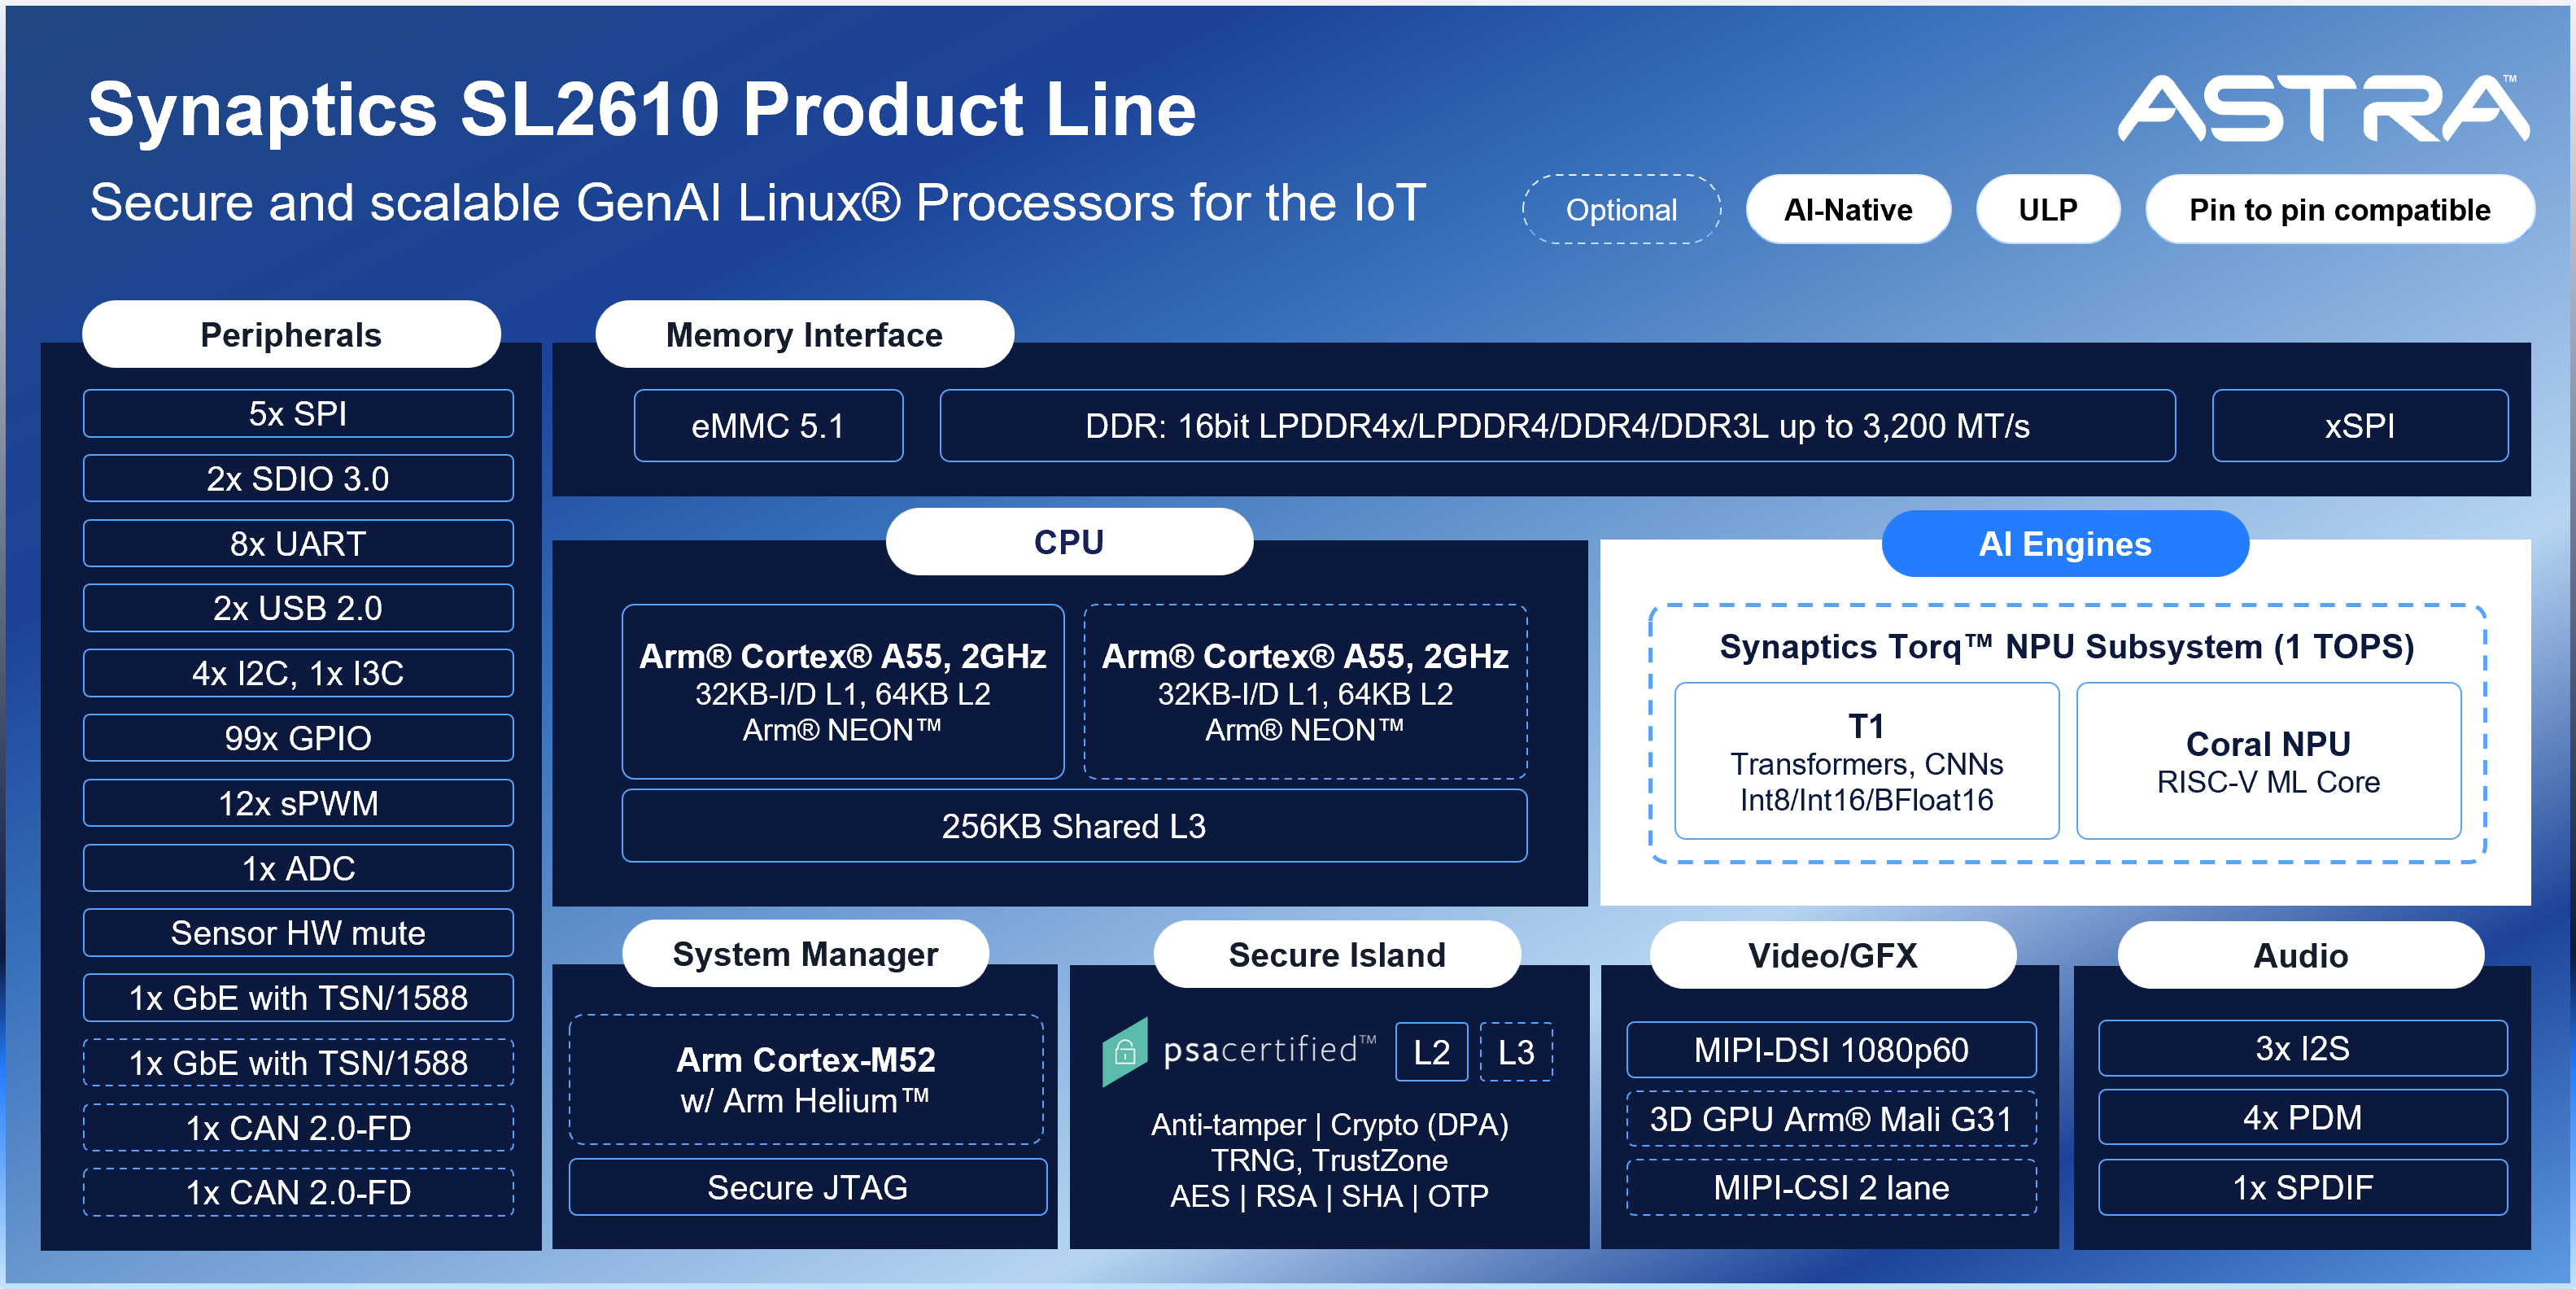Select the T1 Transformers, CNNs block
The image size is (2576, 1289).
1866,761
